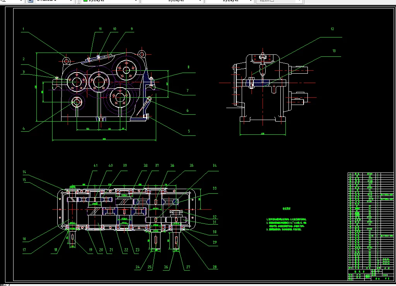Select callout number 24 leader label
Image resolution: width=396 pixels, height=286 pixels.
click(x=138, y=267)
